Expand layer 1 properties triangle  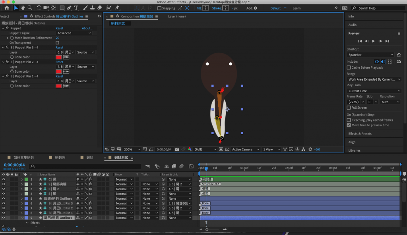(22, 179)
